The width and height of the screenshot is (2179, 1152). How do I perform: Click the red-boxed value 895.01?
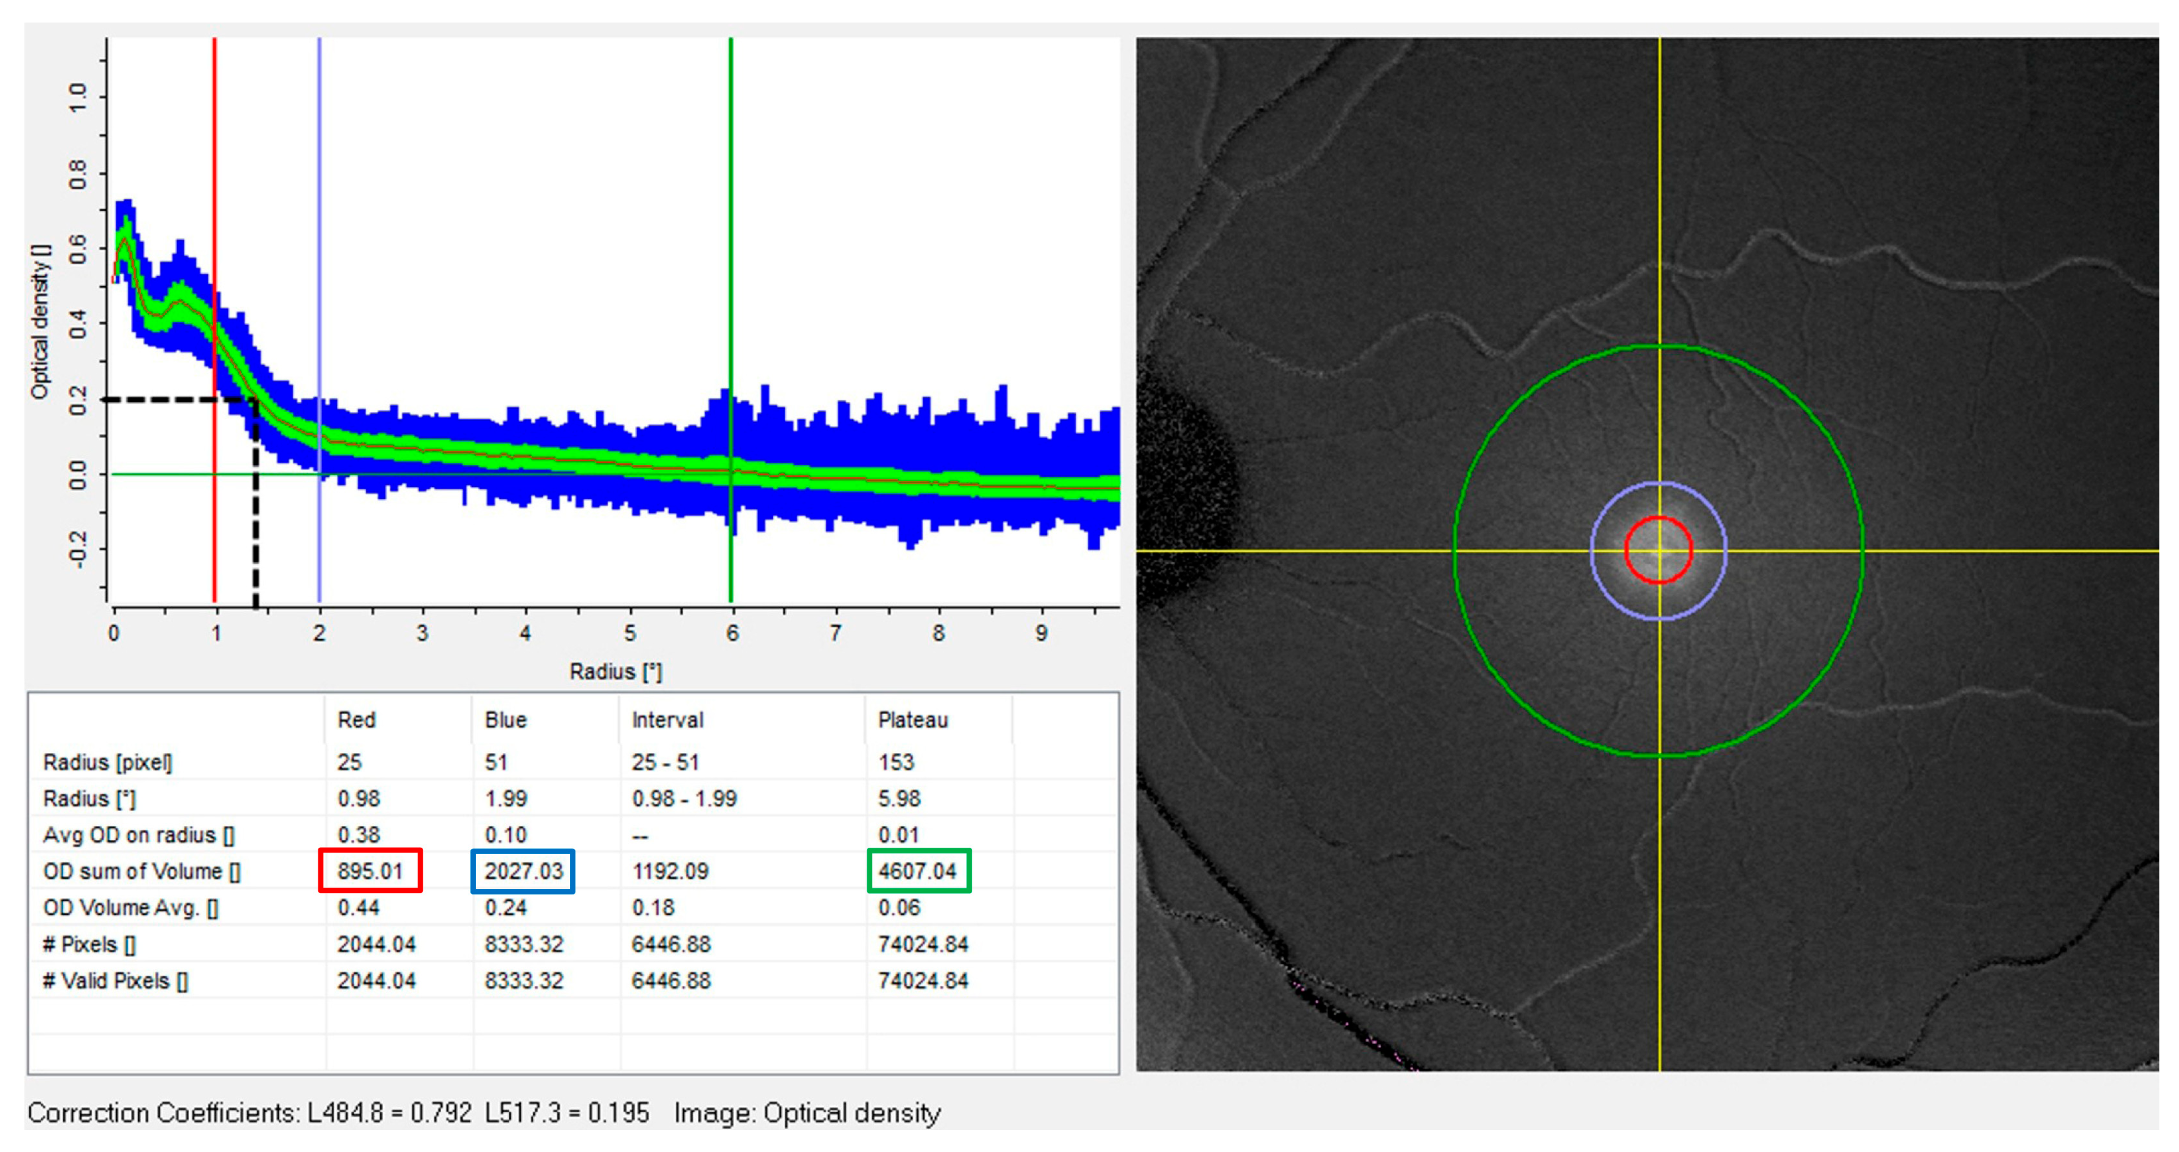pos(371,871)
